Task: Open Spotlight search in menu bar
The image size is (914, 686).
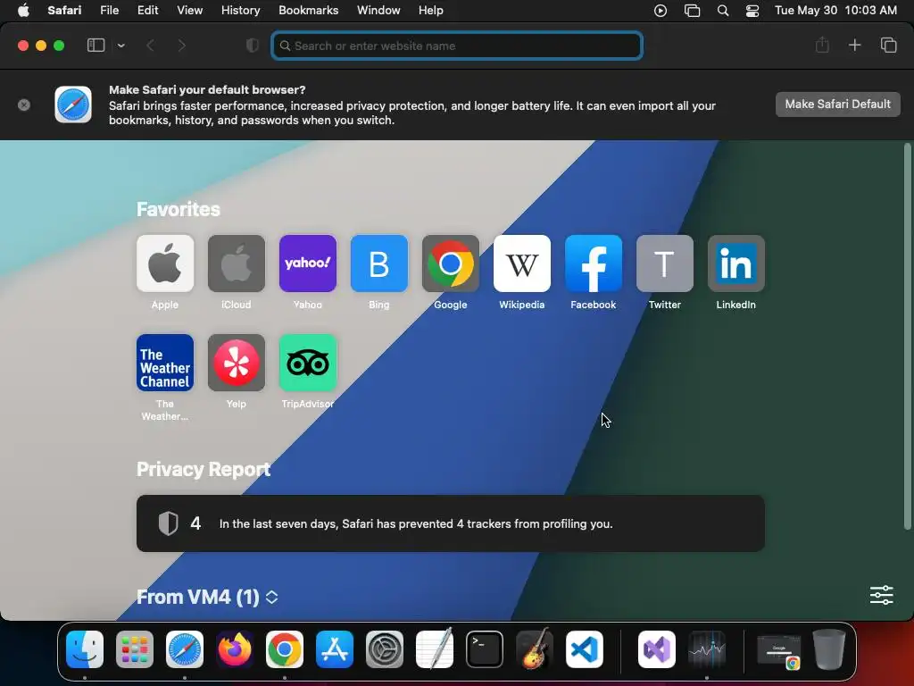Action: (x=723, y=11)
